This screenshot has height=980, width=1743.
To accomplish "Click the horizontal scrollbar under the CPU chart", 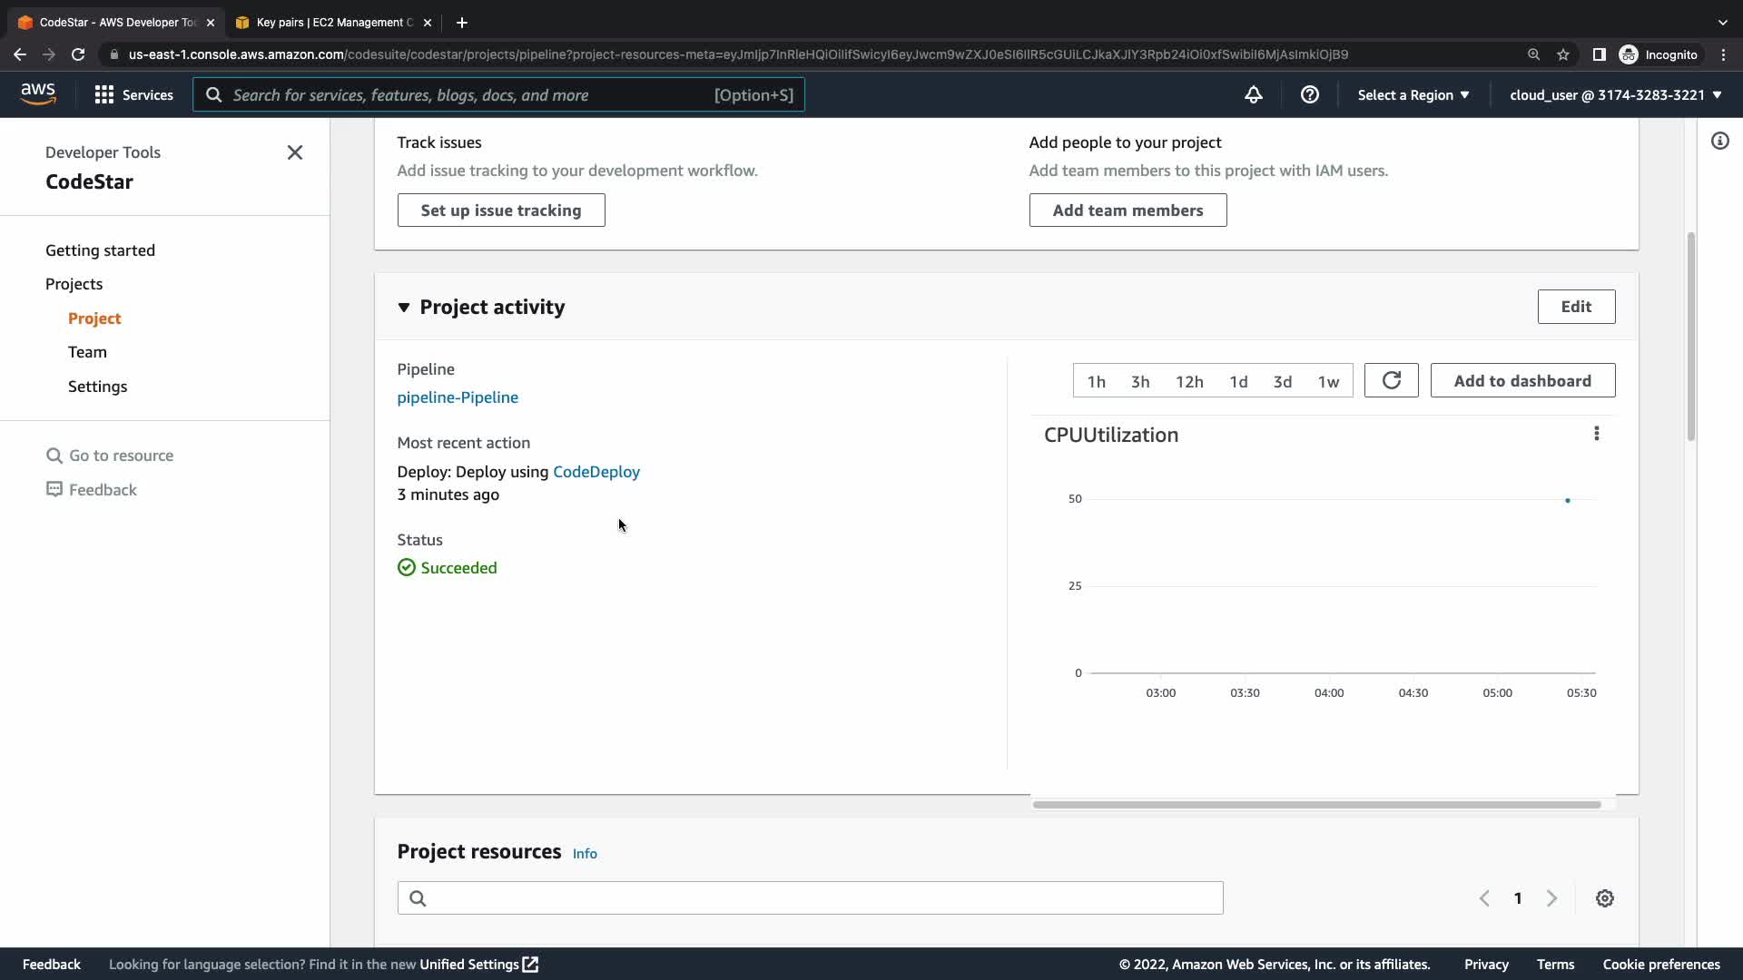I will coord(1316,805).
